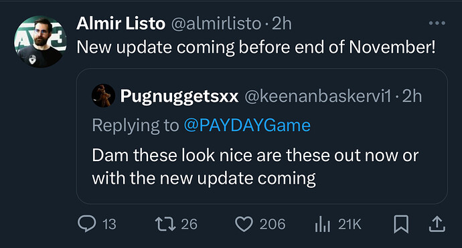Click the @PAYDAYGame mention link
The height and width of the screenshot is (248, 462).
(x=247, y=125)
